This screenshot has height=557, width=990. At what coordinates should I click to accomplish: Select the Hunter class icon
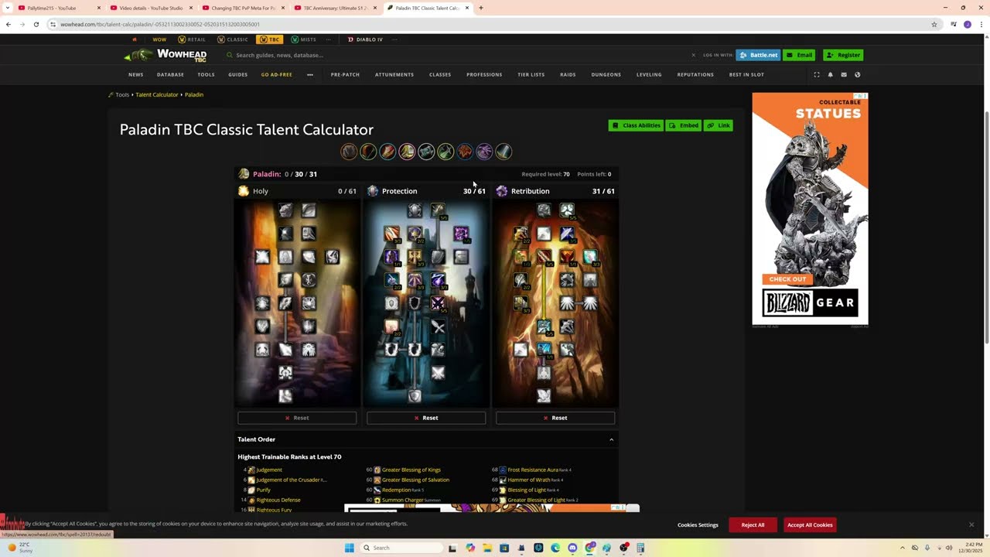369,152
